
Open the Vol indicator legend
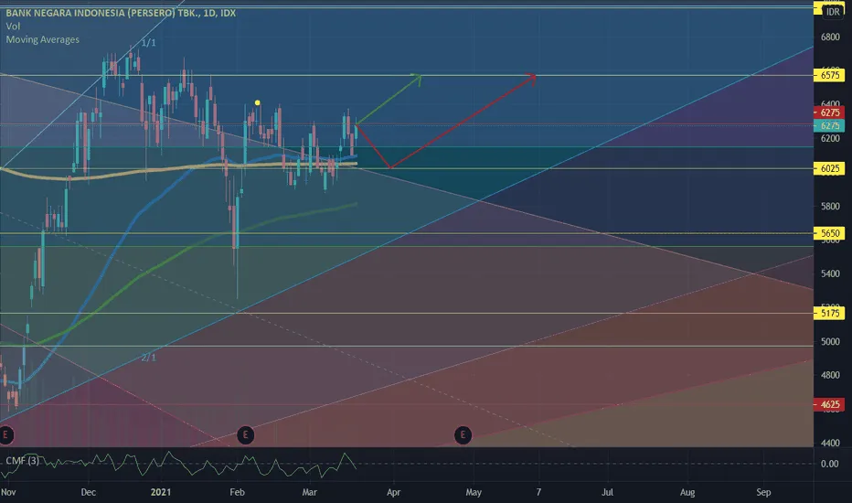13,27
